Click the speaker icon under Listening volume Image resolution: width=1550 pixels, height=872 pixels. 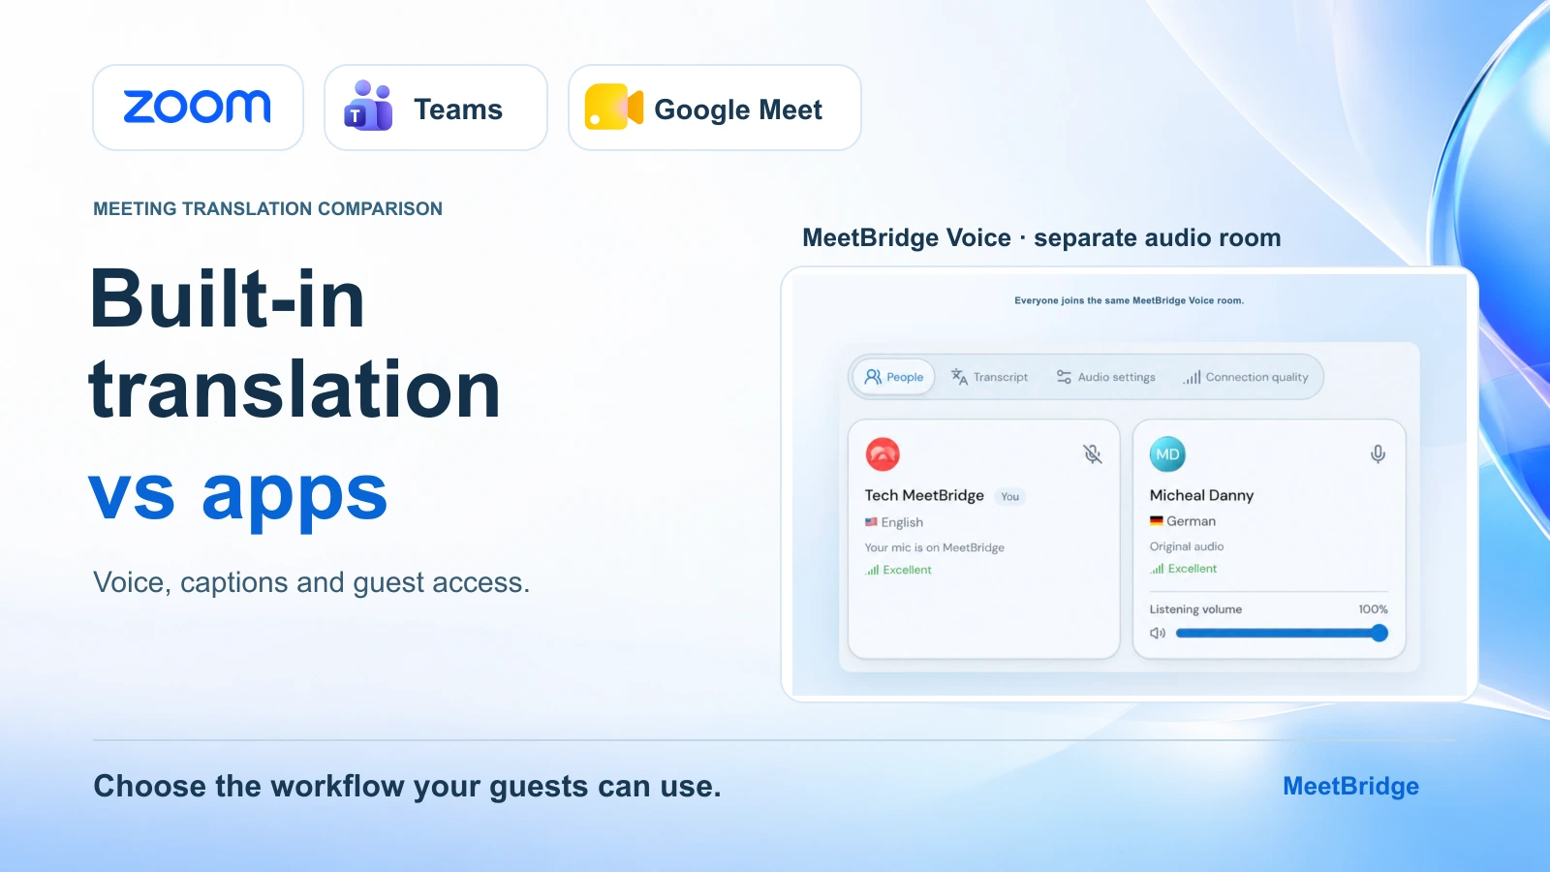click(x=1158, y=634)
